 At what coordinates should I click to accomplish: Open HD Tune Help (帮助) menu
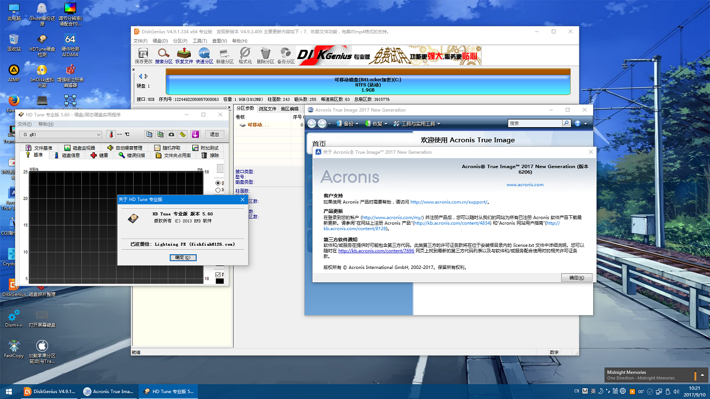[x=46, y=124]
